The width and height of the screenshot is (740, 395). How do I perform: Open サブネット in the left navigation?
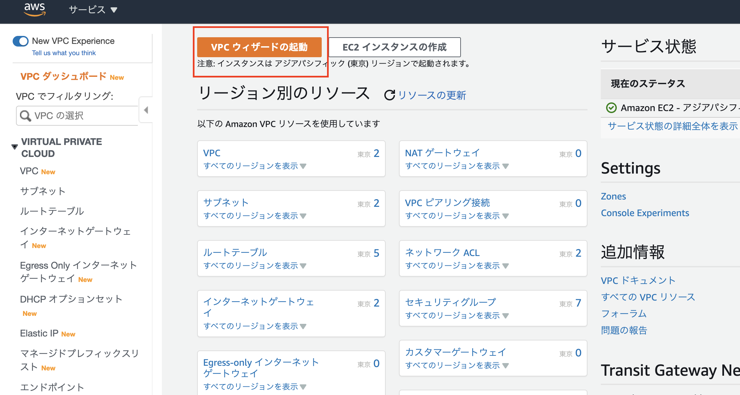(43, 191)
